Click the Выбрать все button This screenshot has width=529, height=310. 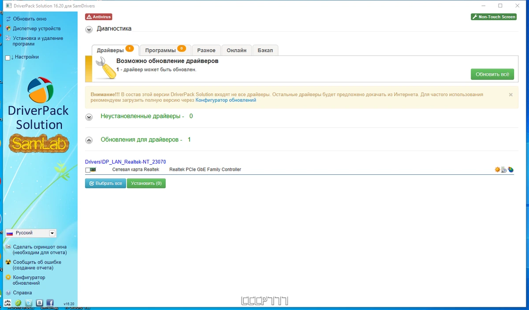click(x=105, y=183)
